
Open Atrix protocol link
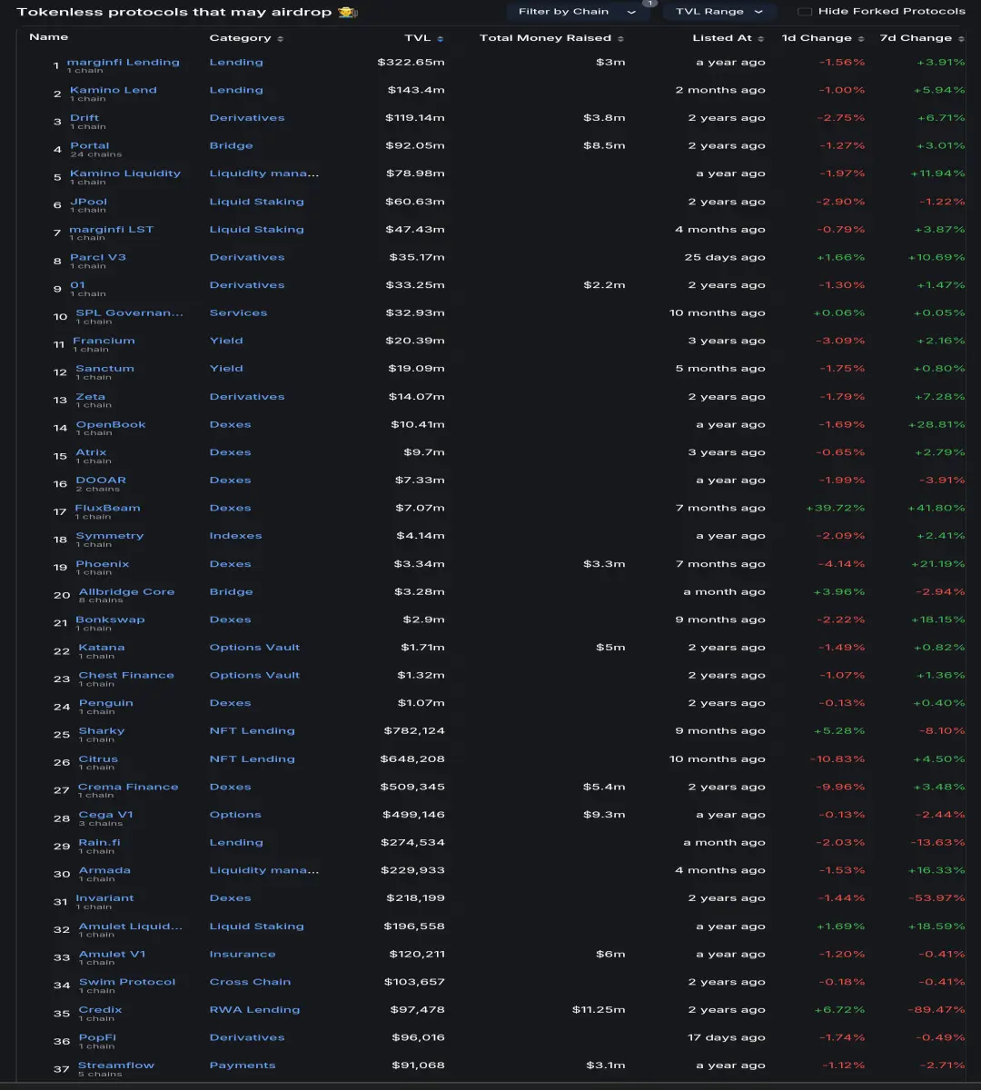tap(91, 452)
